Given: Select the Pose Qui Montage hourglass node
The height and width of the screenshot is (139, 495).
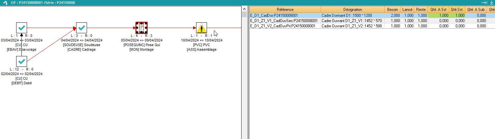Looking at the screenshot, I should click(x=141, y=28).
